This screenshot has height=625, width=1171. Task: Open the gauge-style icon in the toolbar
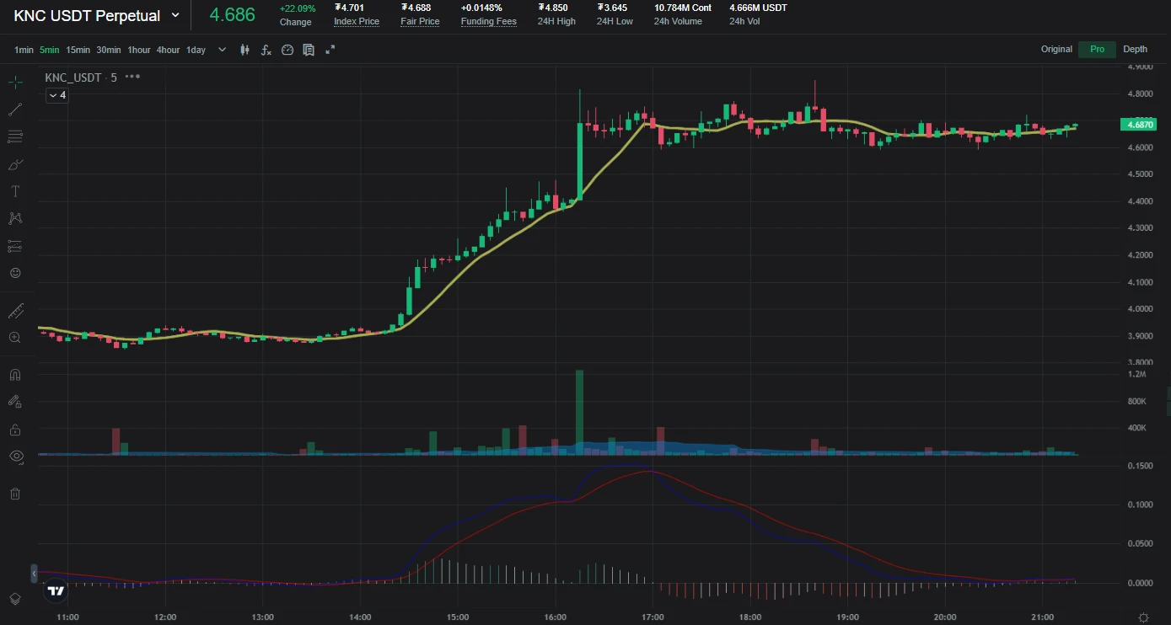287,50
